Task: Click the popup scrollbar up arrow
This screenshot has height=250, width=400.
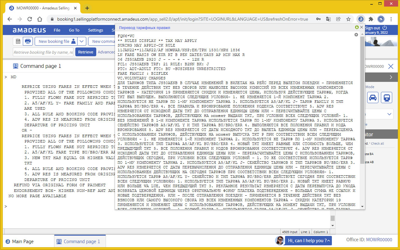Action: (x=362, y=34)
